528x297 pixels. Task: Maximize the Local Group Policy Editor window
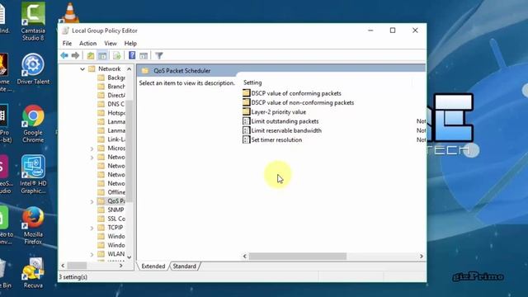(393, 31)
